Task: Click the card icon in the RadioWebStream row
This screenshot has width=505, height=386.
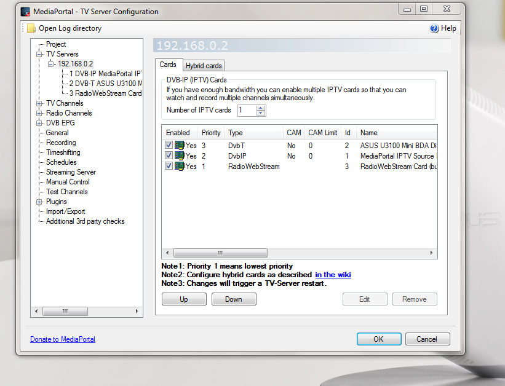Action: pyautogui.click(x=180, y=166)
